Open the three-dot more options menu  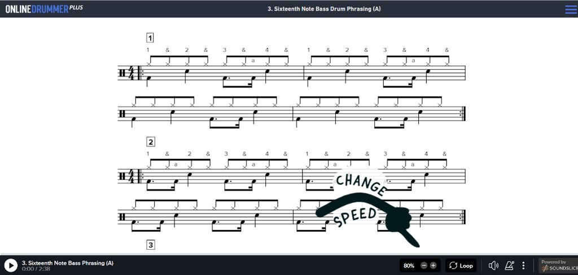pyautogui.click(x=523, y=265)
